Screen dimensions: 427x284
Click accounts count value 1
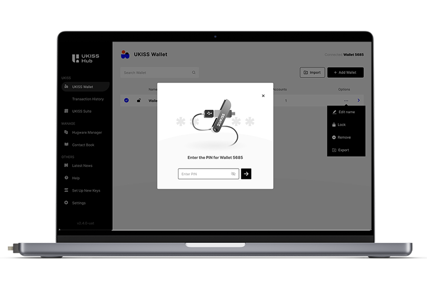pos(286,101)
